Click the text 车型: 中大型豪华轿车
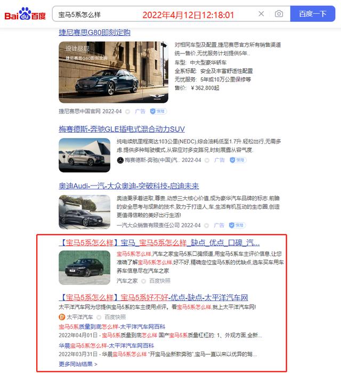 (x=200, y=62)
